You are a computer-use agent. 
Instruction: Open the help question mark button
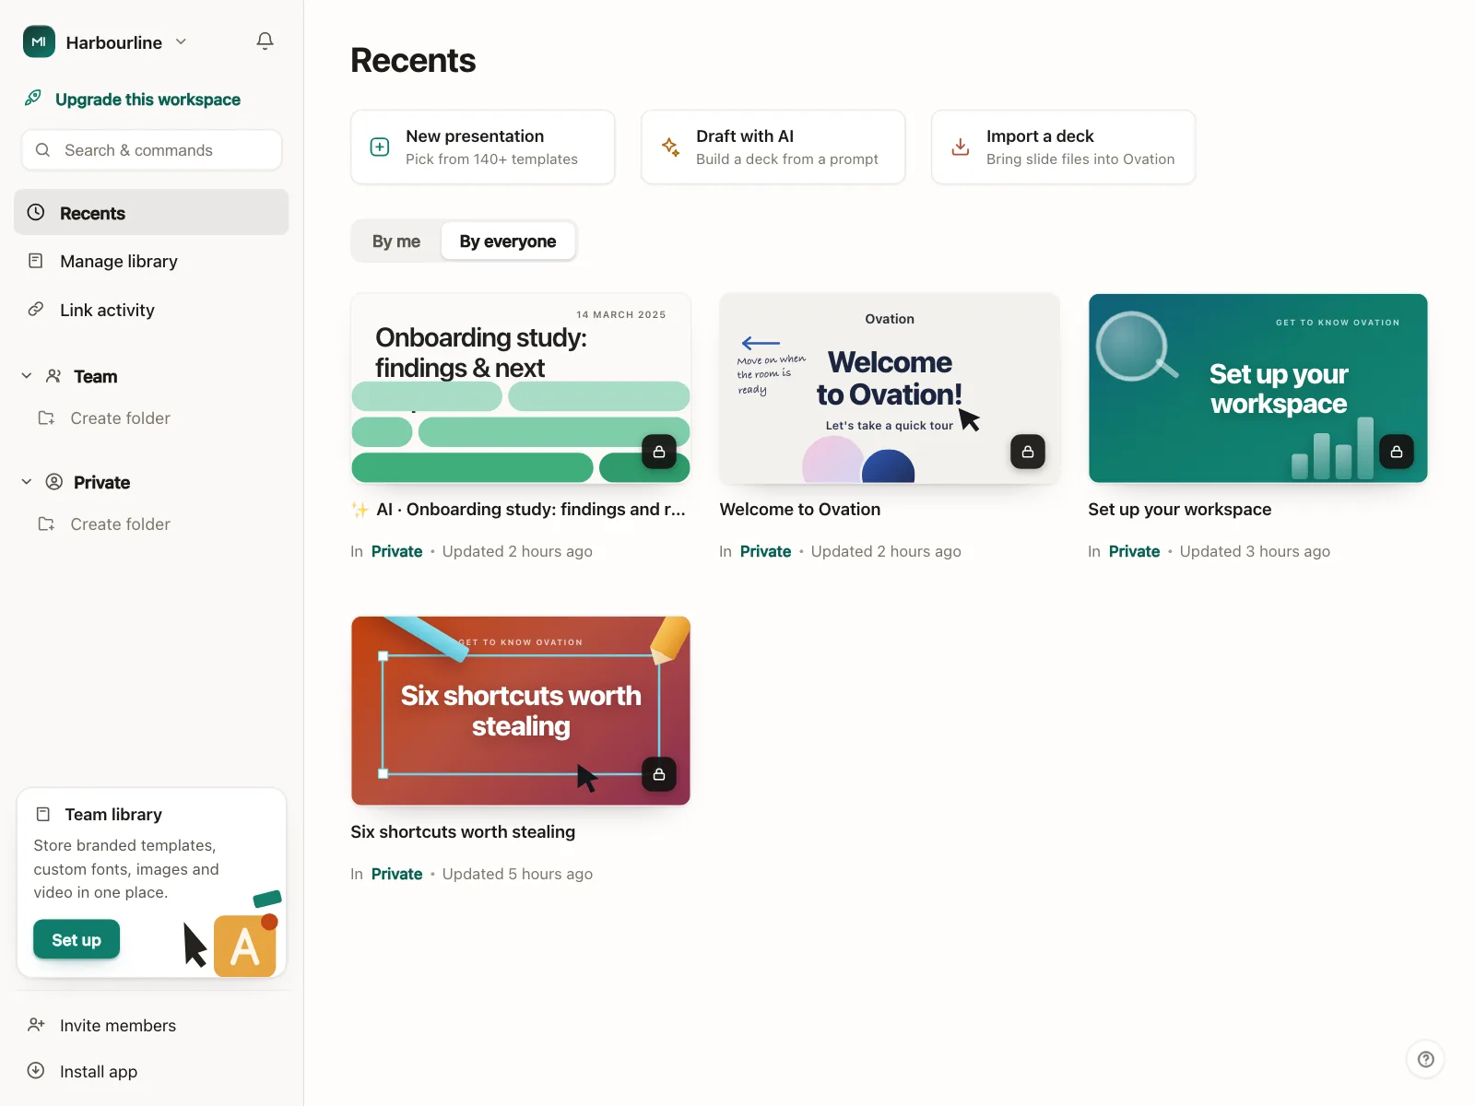tap(1425, 1059)
